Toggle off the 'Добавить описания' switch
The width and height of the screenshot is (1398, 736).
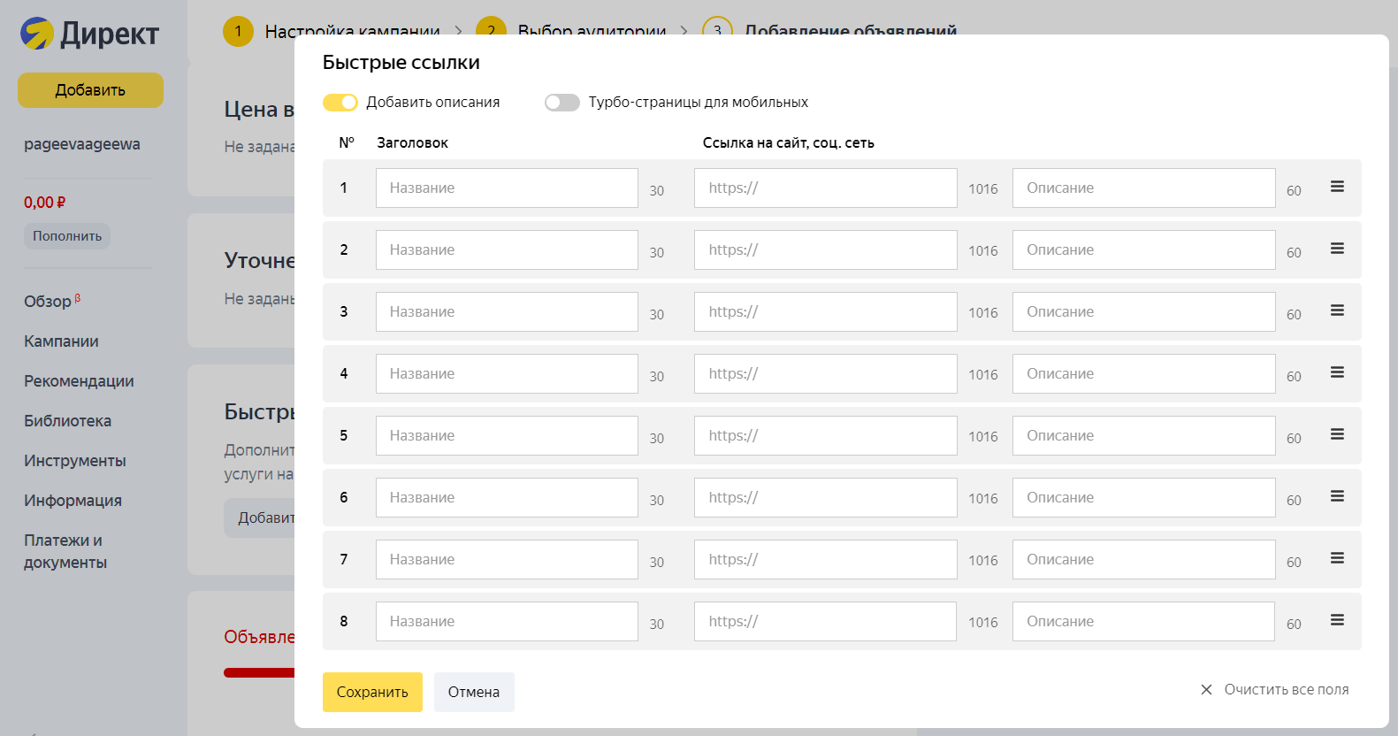pyautogui.click(x=340, y=103)
